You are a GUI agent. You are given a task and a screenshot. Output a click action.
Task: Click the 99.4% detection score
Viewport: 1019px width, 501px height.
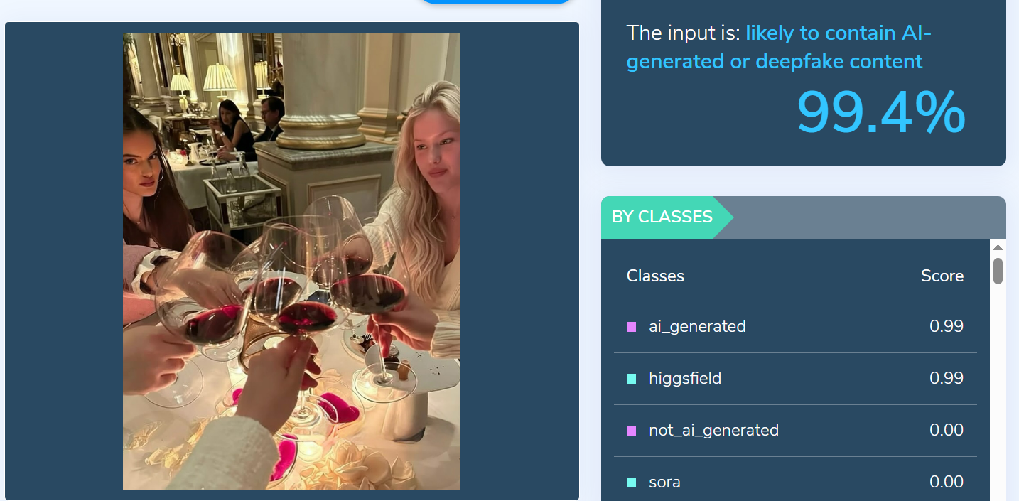tap(880, 113)
